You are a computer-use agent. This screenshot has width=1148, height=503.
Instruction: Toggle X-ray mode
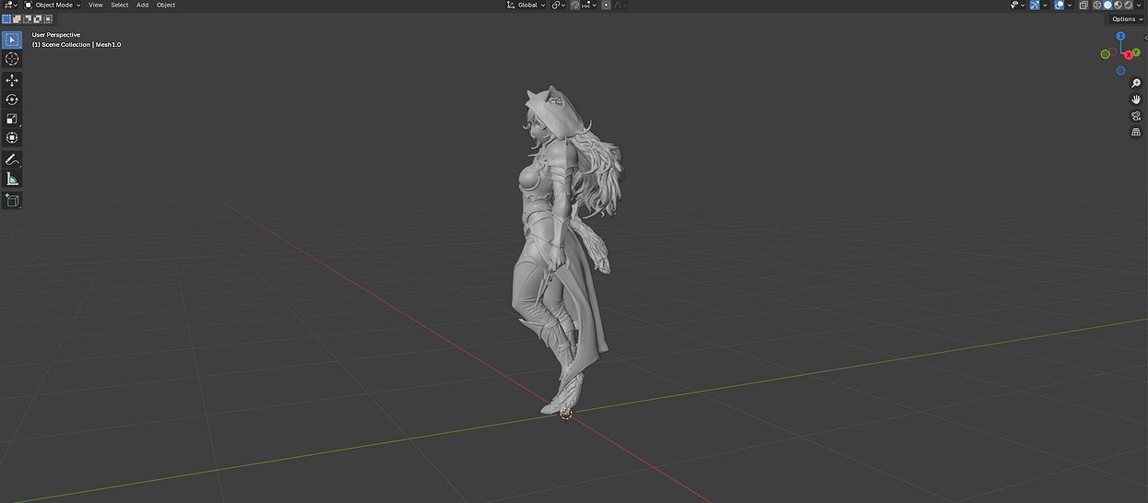pos(1084,5)
